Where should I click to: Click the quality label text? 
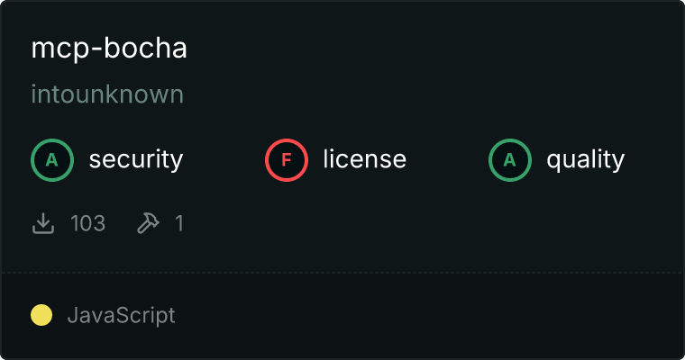(x=585, y=160)
